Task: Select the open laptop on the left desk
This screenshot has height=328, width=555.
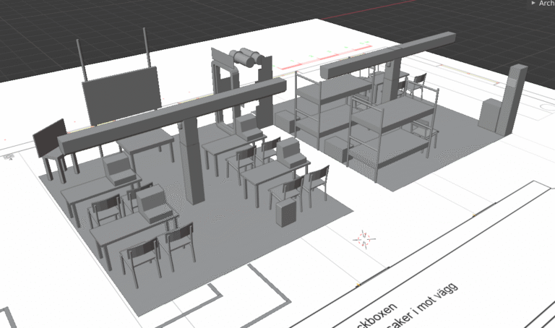Action: click(x=119, y=169)
